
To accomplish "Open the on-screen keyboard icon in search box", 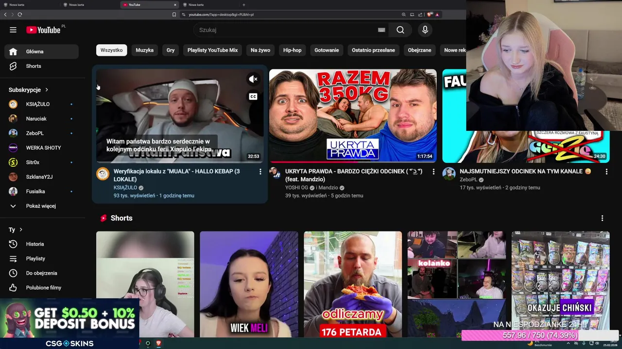I will coord(381,30).
